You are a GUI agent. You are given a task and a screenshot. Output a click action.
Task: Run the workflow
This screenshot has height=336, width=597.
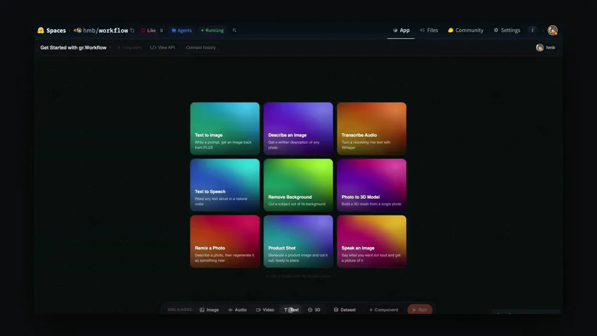coord(420,310)
